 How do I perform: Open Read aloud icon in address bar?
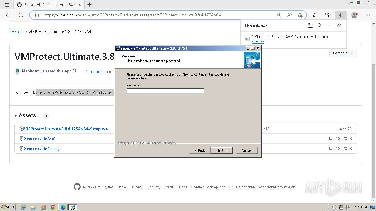point(289,15)
